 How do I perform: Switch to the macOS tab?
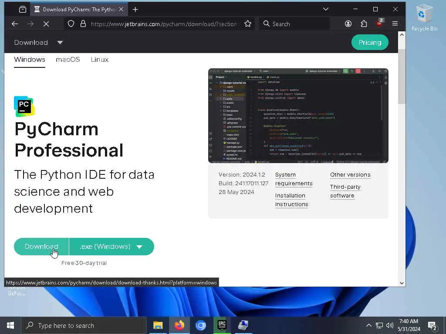[x=68, y=60]
